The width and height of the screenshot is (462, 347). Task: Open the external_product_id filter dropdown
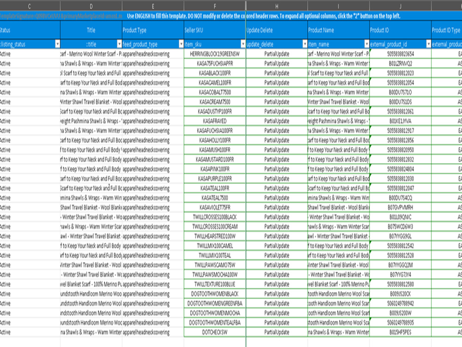pyautogui.click(x=429, y=44)
